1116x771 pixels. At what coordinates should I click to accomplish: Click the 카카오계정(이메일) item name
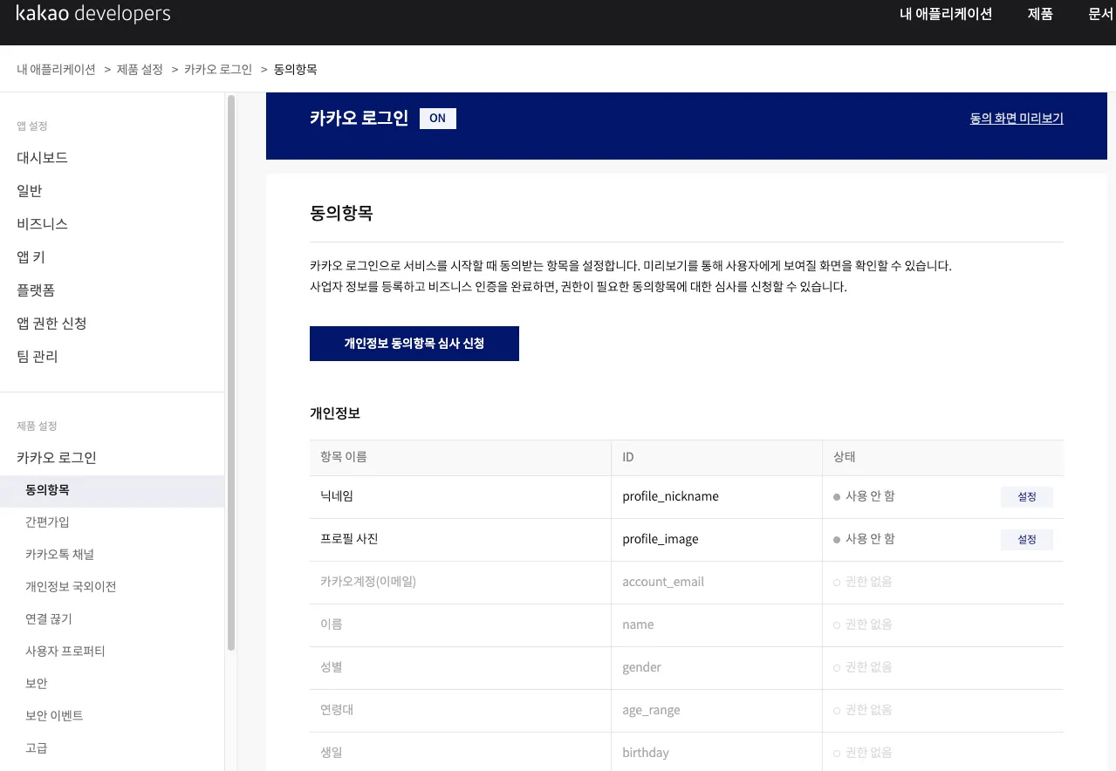(368, 582)
